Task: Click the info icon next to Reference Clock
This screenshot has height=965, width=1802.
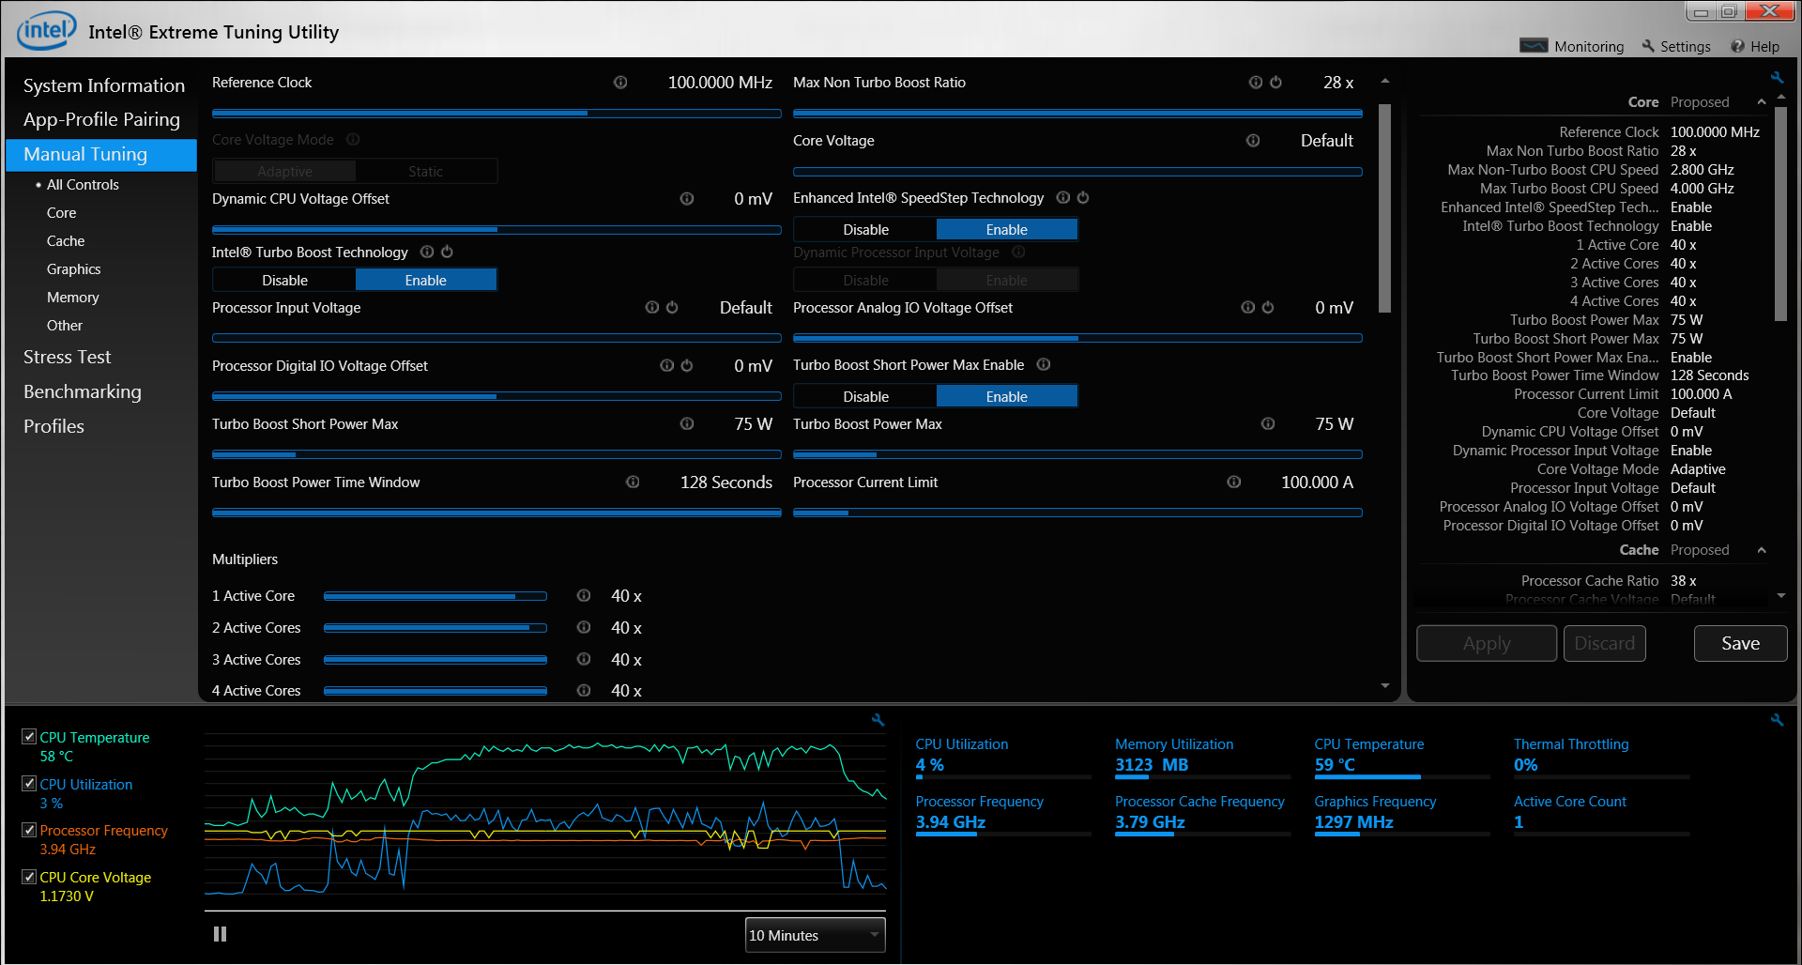Action: (620, 83)
